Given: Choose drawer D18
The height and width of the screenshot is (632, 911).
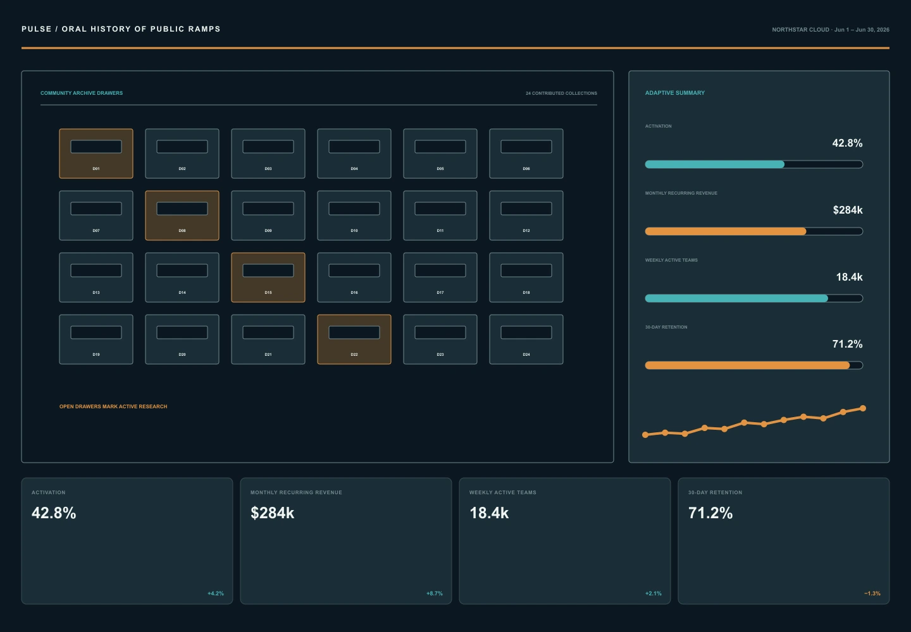Looking at the screenshot, I should [x=526, y=277].
